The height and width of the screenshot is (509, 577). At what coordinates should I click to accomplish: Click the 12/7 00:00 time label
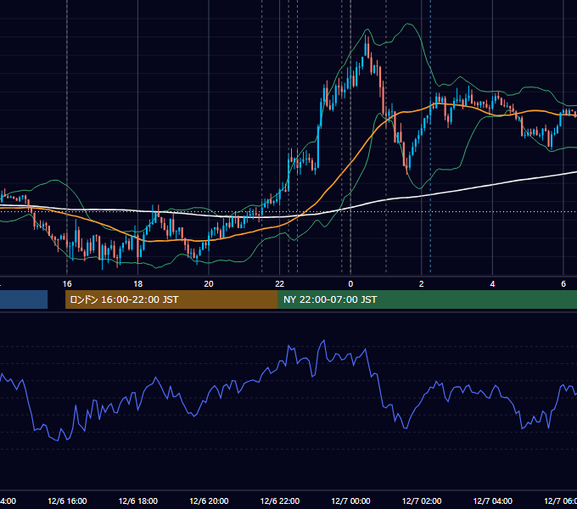point(350,501)
